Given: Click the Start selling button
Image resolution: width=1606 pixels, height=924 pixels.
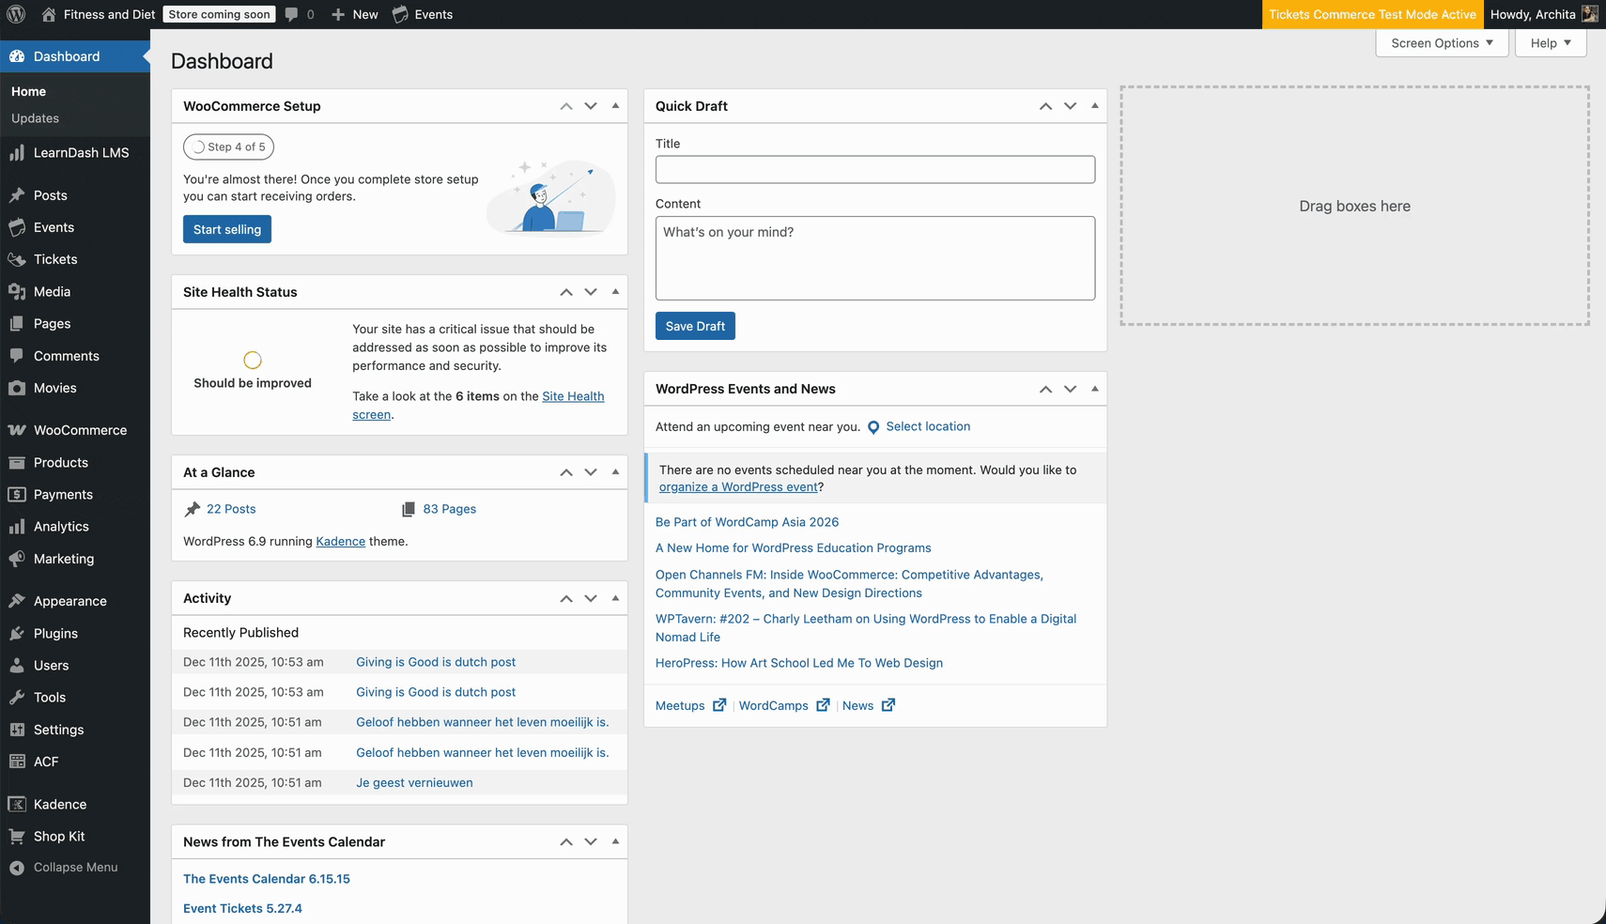Looking at the screenshot, I should click(227, 229).
